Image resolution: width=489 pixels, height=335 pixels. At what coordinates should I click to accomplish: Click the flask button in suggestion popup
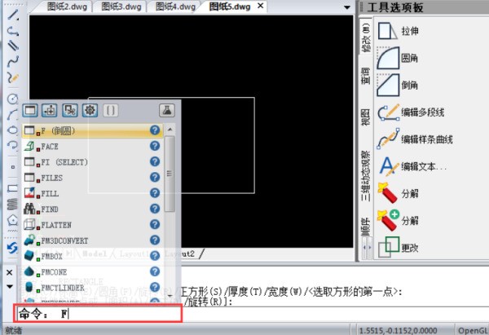[x=167, y=110]
